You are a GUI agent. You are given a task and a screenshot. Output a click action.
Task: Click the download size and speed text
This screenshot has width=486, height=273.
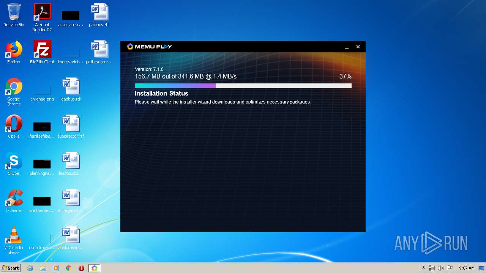click(186, 76)
